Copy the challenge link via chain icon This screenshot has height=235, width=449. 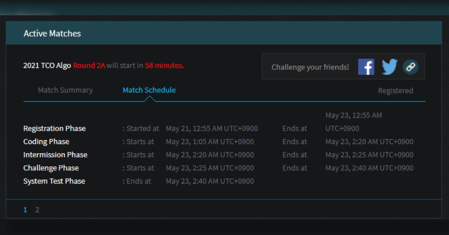tap(410, 67)
